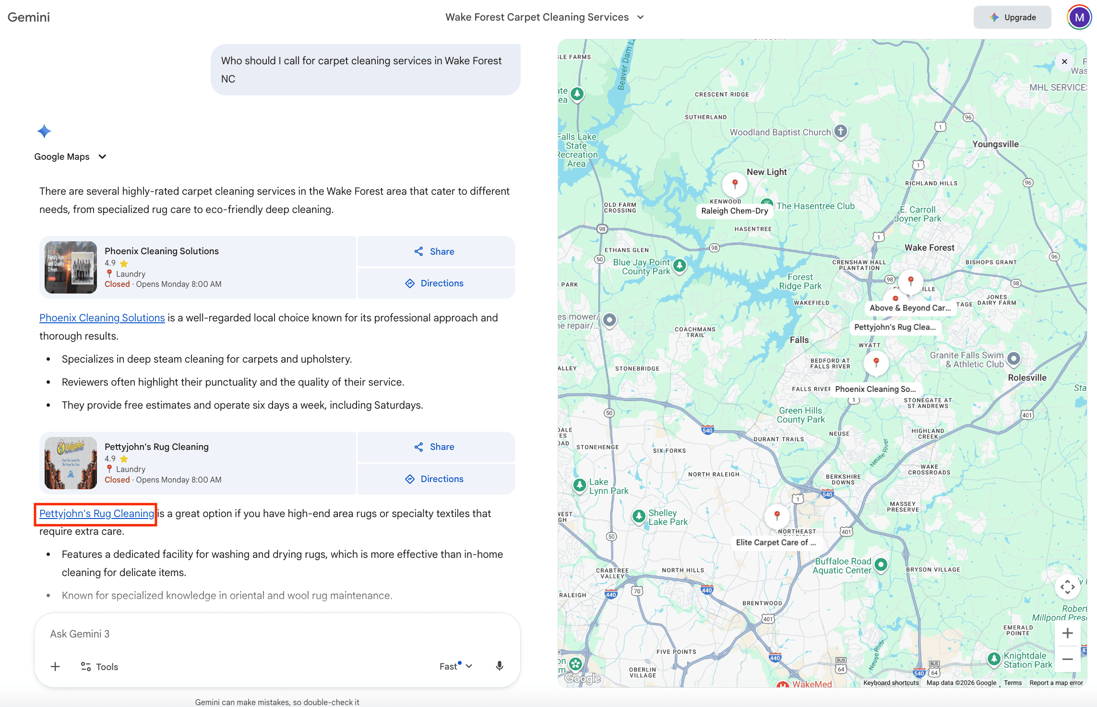Open the conversation title dropdown
Screen dimensions: 1097x707
tap(640, 17)
